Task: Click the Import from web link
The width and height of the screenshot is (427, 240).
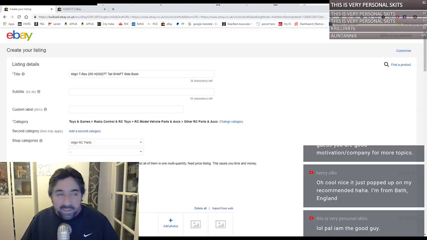Action: coord(223,208)
